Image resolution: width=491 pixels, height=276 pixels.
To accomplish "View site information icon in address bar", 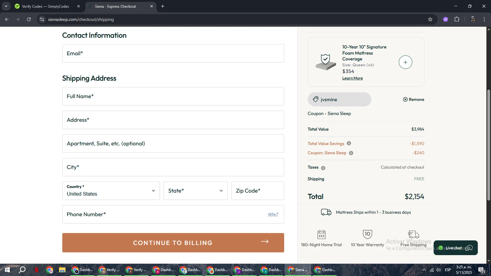I will pyautogui.click(x=42, y=19).
